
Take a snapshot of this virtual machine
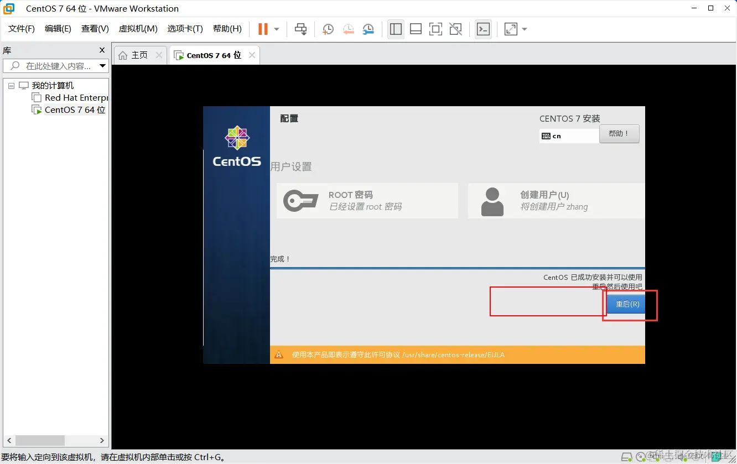pyautogui.click(x=328, y=29)
